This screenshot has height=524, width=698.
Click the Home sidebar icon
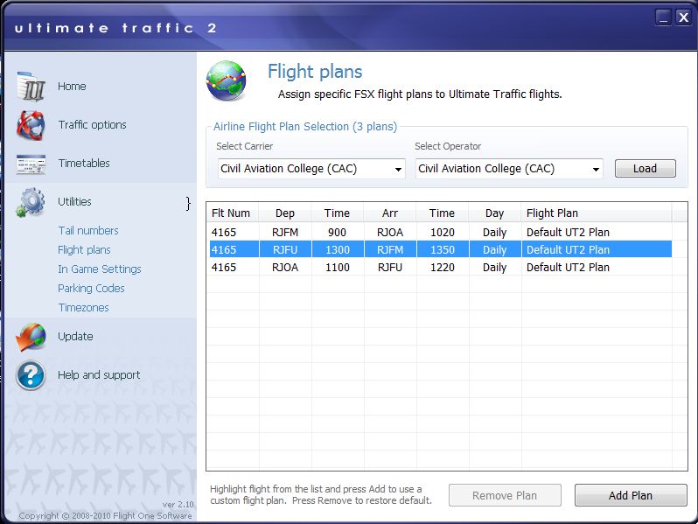(31, 87)
